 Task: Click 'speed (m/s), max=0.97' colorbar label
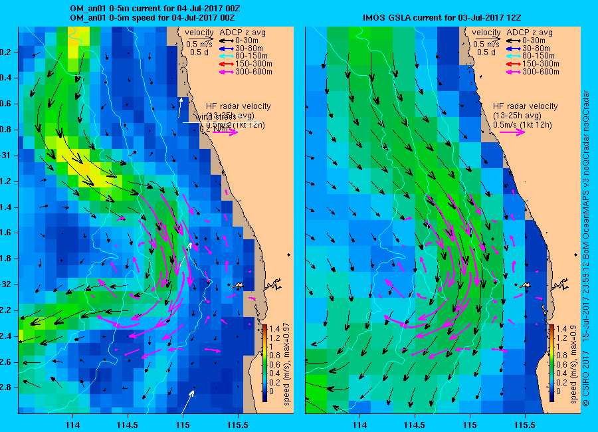click(287, 364)
